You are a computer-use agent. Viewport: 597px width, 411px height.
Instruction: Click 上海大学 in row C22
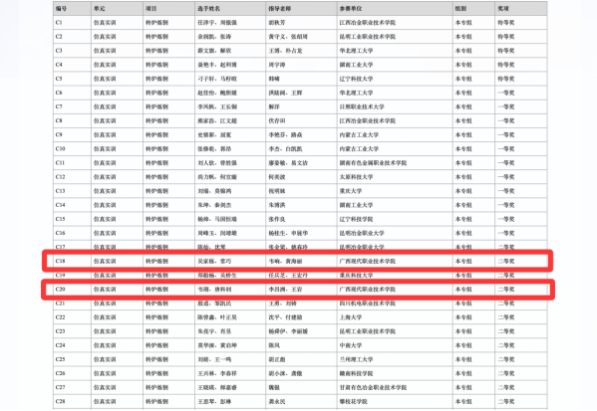tap(351, 317)
